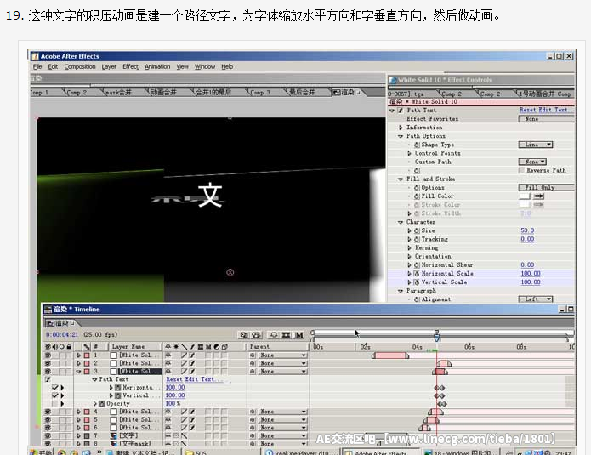Click the Fill Color stopwatch icon
591x455 pixels.
[x=417, y=196]
